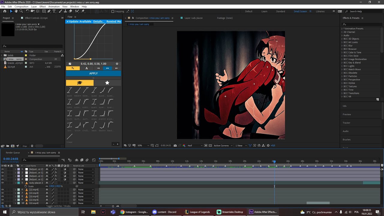The image size is (384, 216).
Task: Switch to the Render Queue tab
Action: click(13, 153)
